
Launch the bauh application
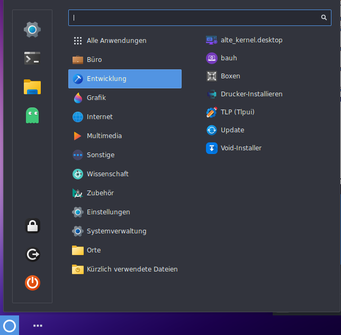click(x=228, y=58)
